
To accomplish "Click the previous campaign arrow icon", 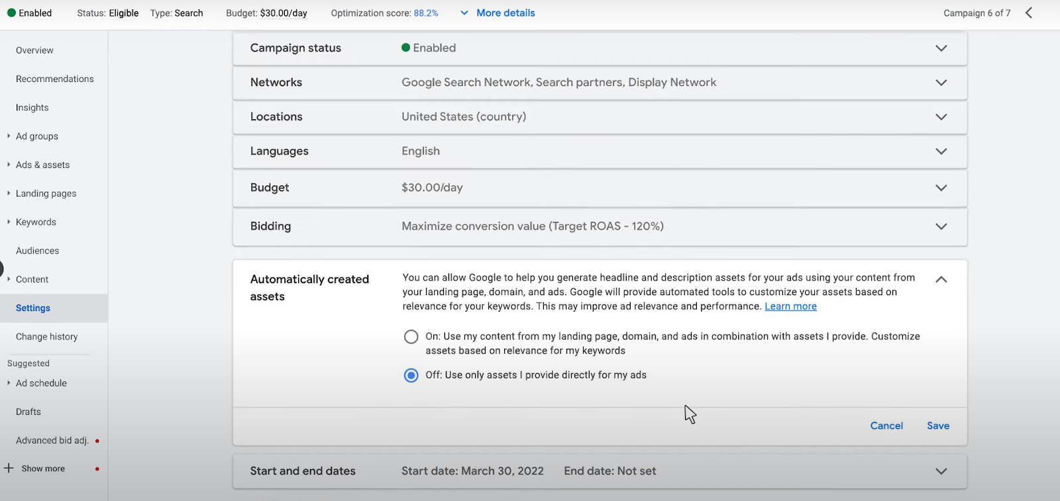I will [x=1029, y=13].
